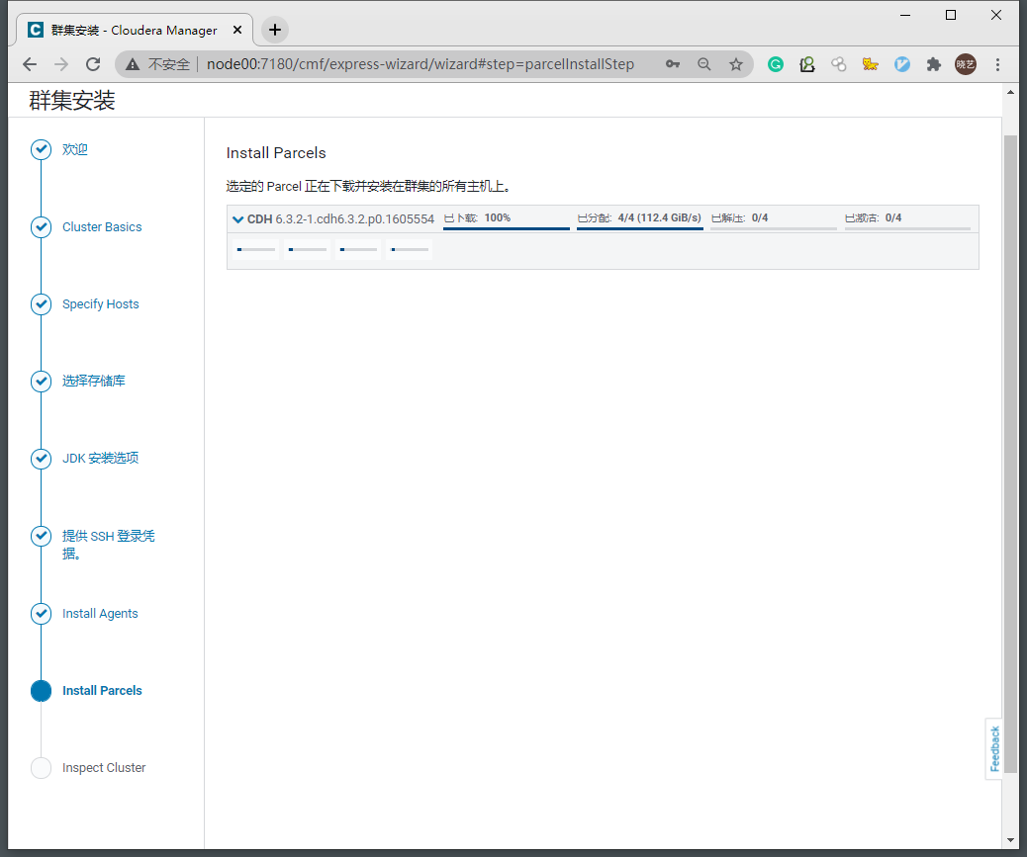Select the 群集安装 Cloudera Manager tab
Viewport: 1027px width, 857px height.
(134, 30)
